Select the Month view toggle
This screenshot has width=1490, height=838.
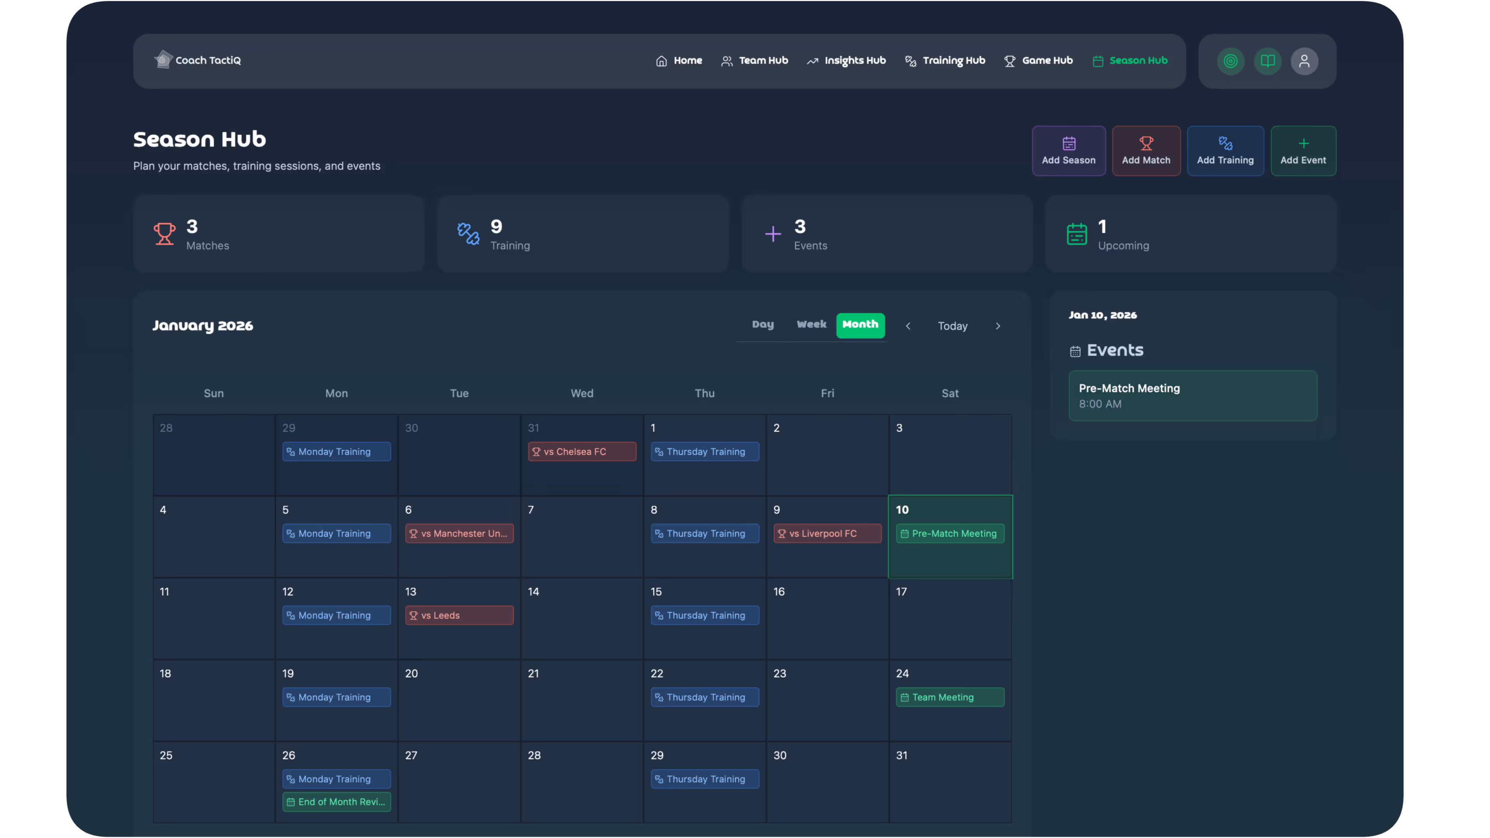tap(859, 325)
